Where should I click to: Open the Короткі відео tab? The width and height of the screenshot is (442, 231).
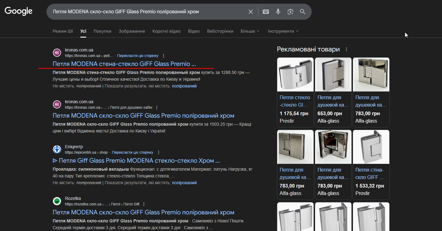(166, 31)
